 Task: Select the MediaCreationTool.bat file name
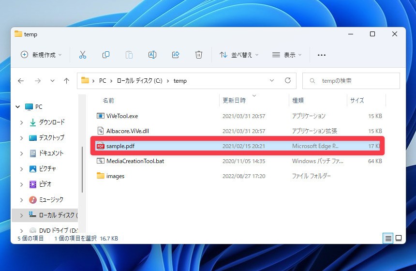click(x=135, y=161)
